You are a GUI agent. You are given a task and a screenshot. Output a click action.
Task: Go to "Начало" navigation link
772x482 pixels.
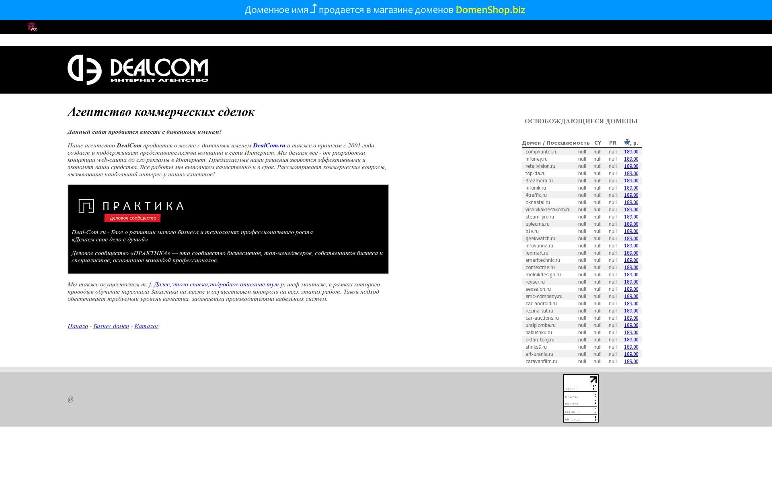coord(78,327)
